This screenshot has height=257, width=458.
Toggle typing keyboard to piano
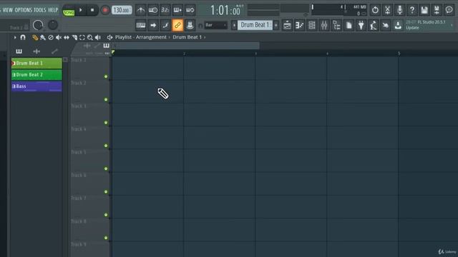[141, 26]
